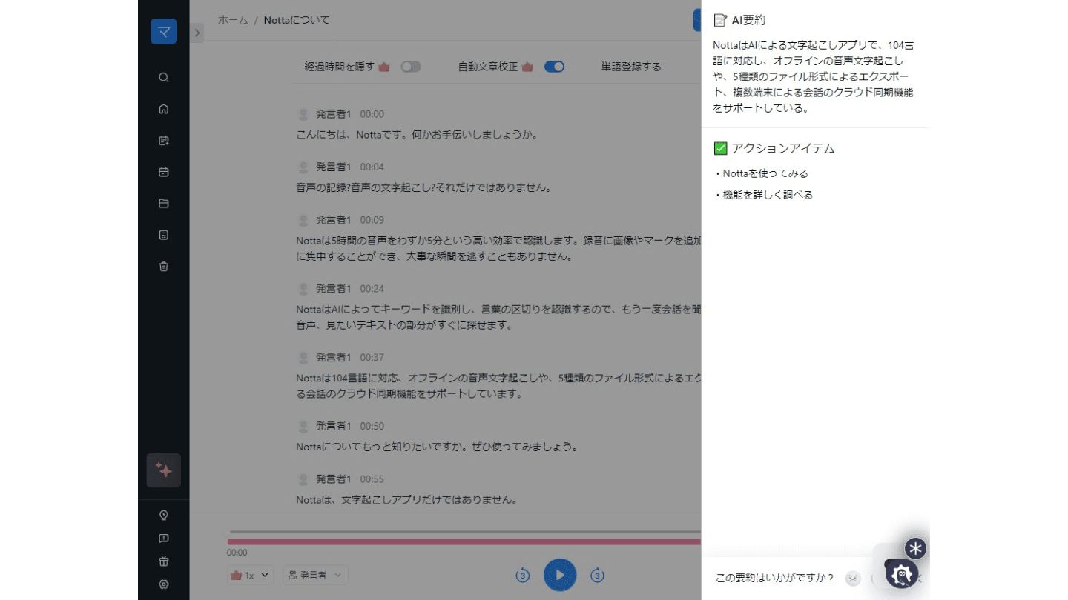This screenshot has width=1068, height=600.
Task: Click 発言者1 label at 00:04
Action: [334, 167]
